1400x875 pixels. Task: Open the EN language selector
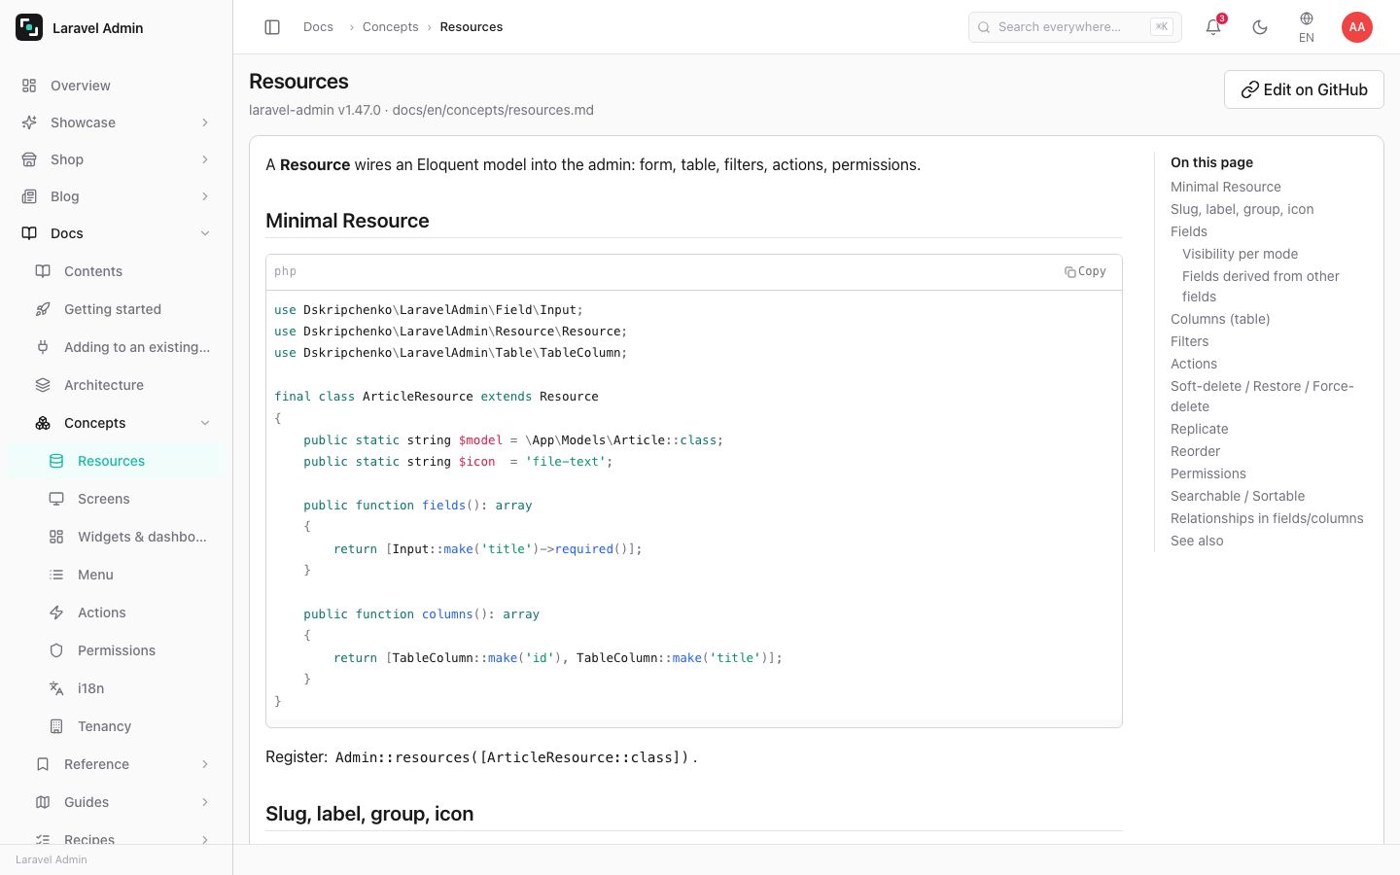point(1307,27)
